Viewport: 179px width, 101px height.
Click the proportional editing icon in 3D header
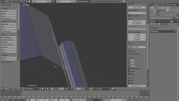click(x=88, y=89)
